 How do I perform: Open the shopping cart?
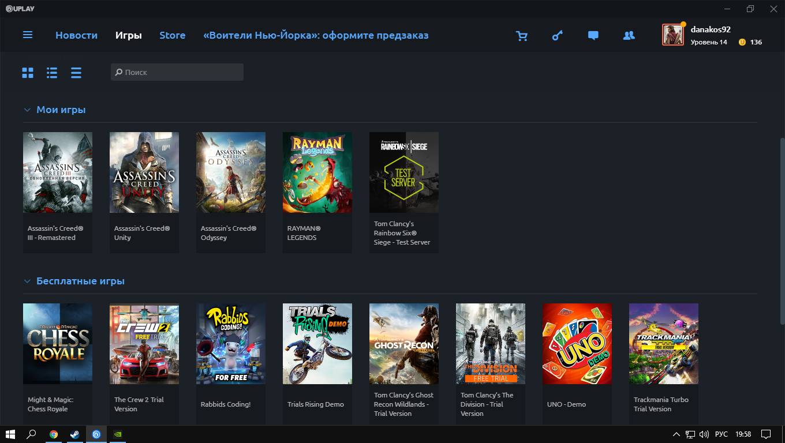click(522, 36)
